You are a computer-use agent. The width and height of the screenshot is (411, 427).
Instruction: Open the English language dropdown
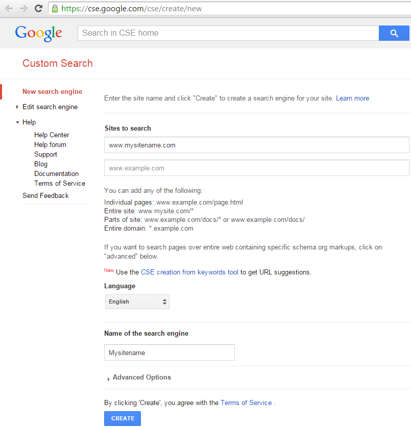point(137,302)
